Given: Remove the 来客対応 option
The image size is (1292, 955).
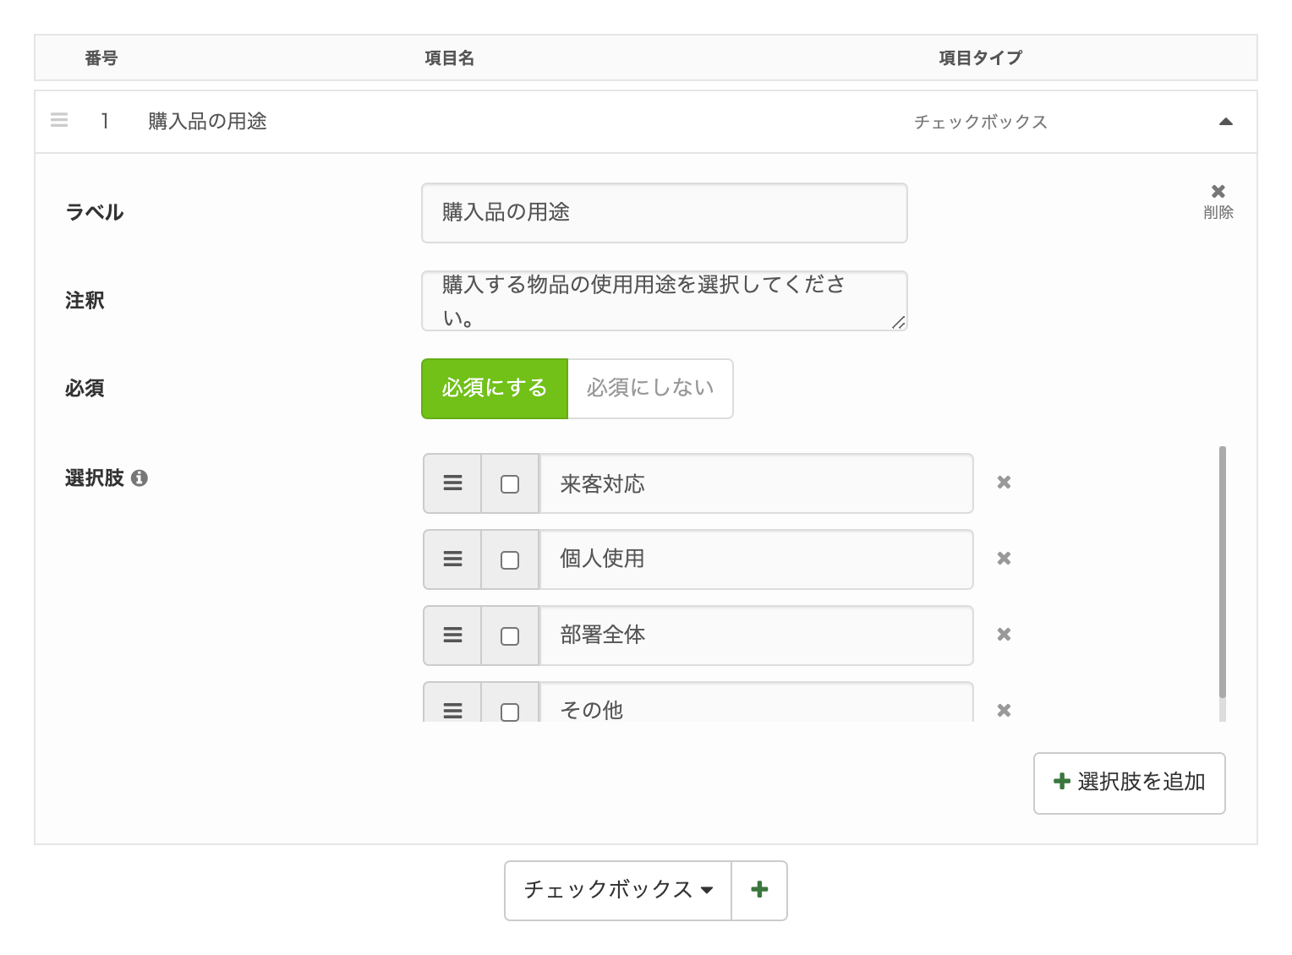Looking at the screenshot, I should [1004, 483].
